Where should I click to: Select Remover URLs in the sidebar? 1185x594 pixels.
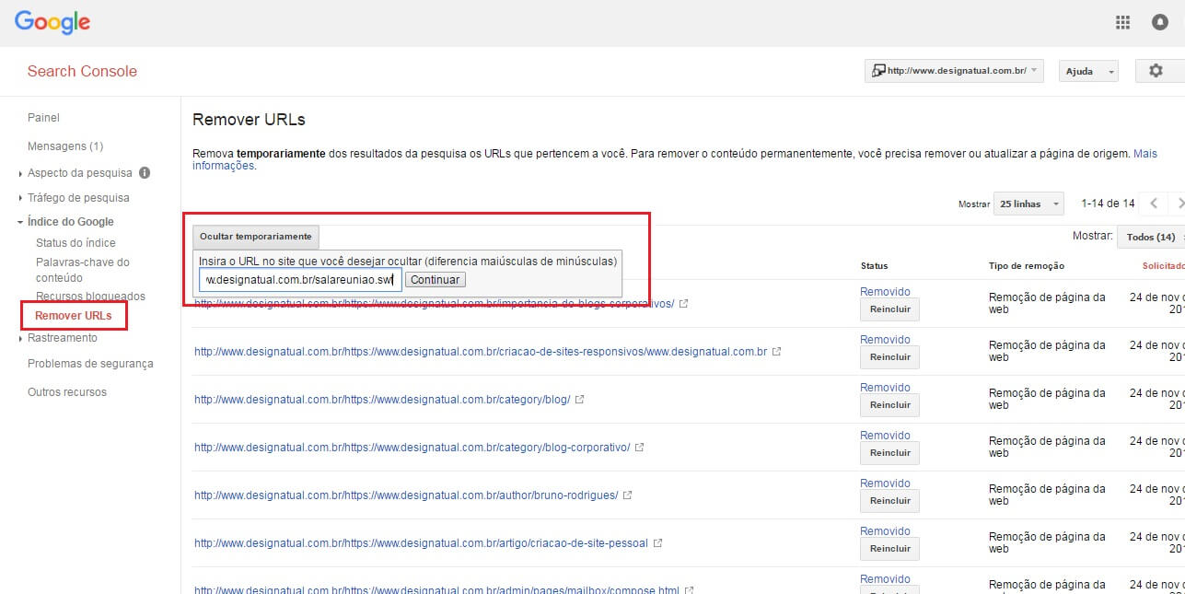click(74, 316)
